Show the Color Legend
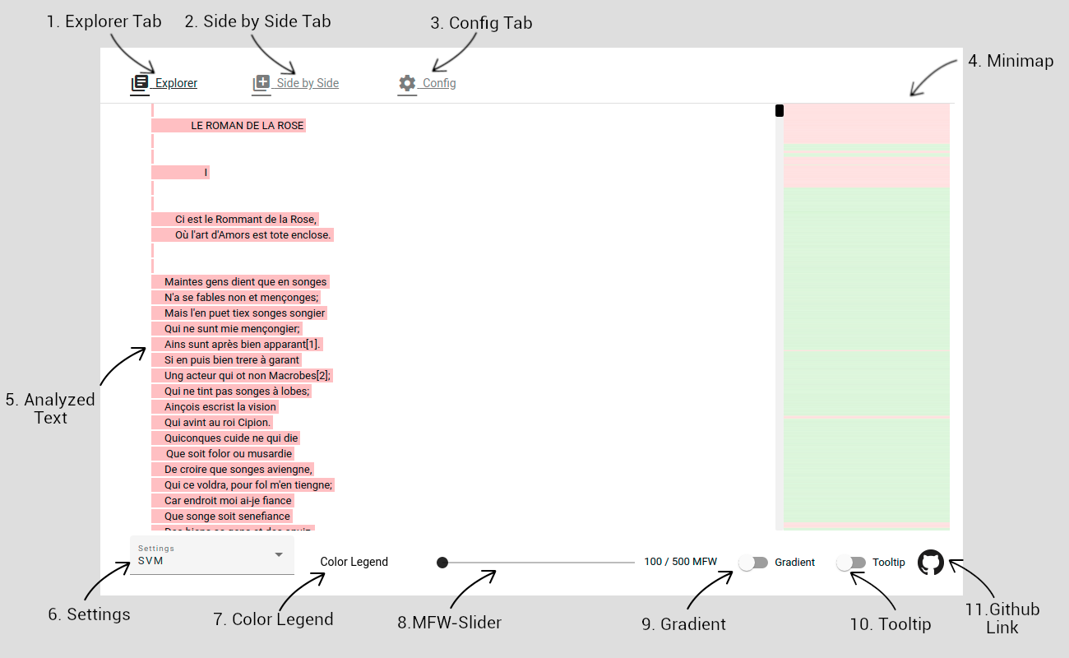 pos(354,563)
